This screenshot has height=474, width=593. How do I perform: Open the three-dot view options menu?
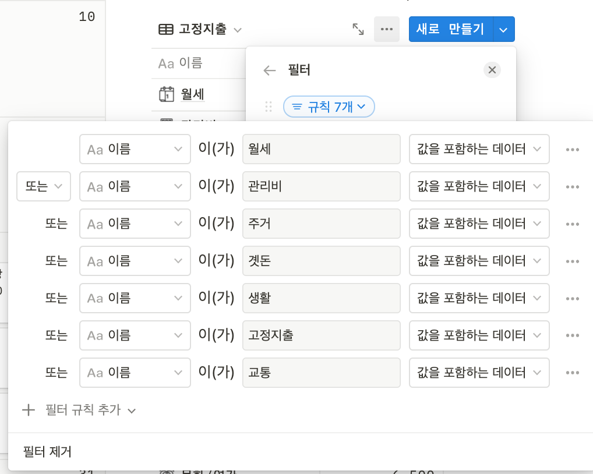(387, 29)
